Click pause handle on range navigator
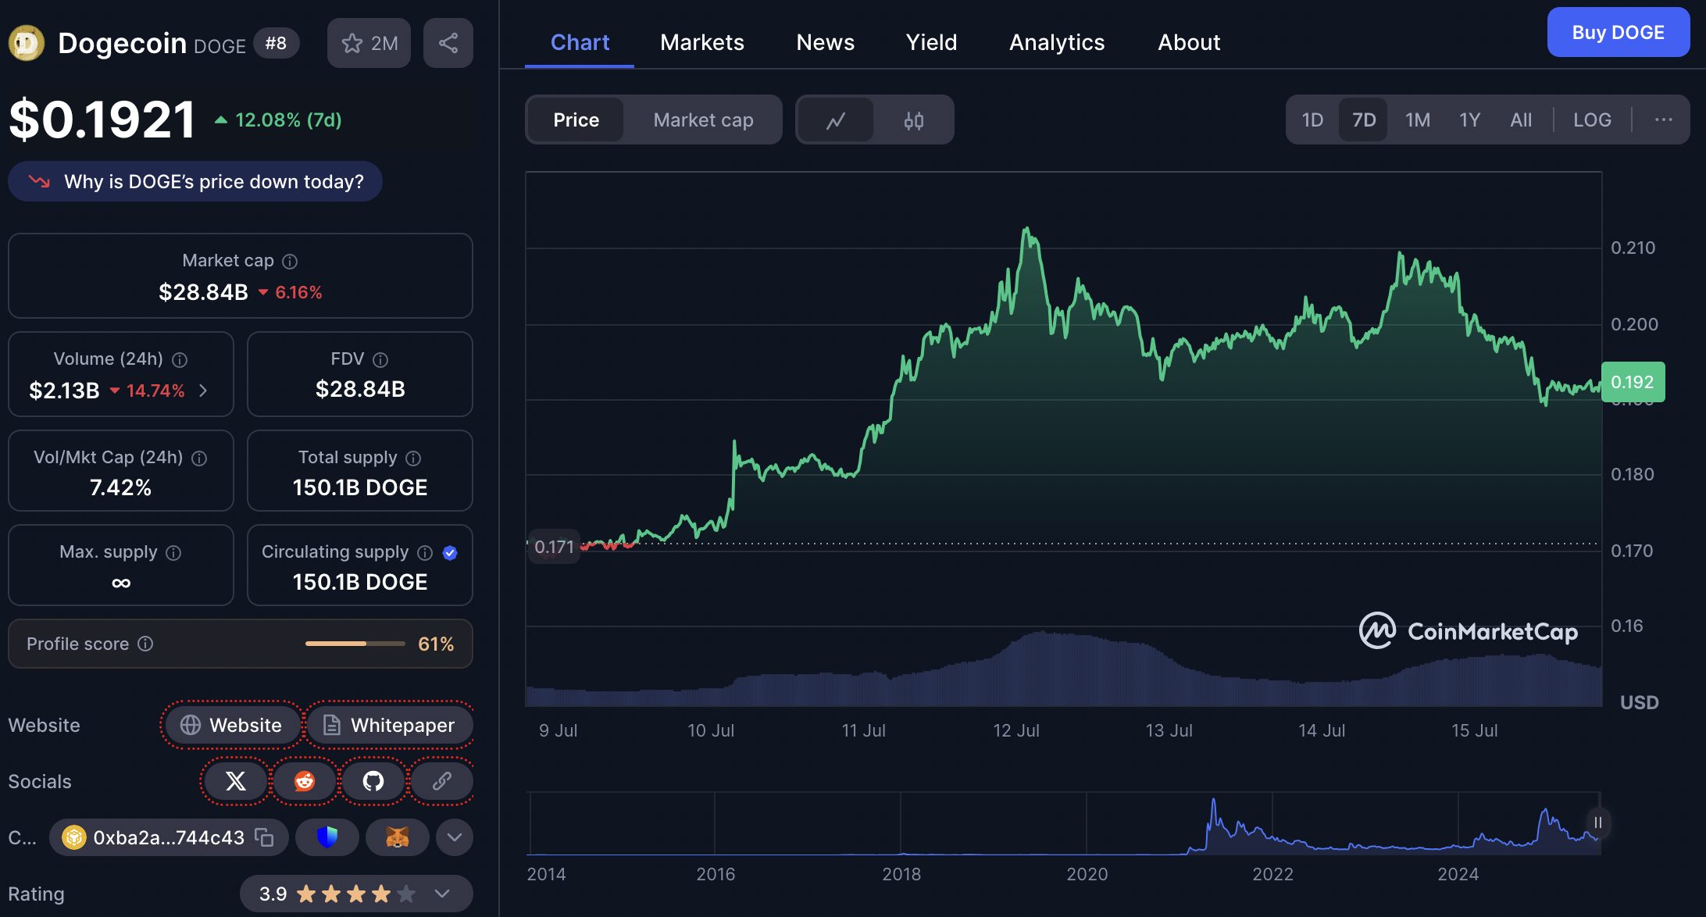The image size is (1706, 917). point(1598,822)
